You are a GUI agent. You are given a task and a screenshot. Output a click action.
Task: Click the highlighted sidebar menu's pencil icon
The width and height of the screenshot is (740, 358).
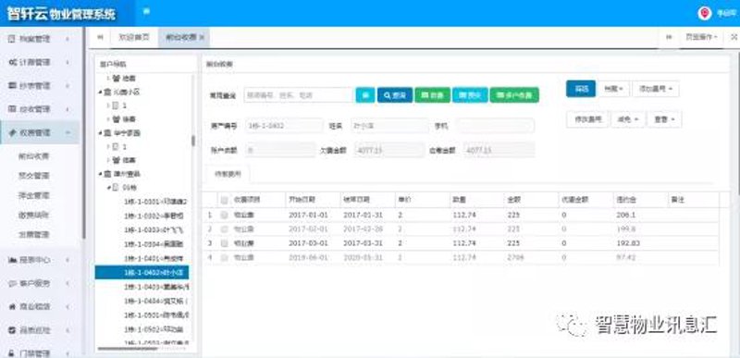tap(12, 133)
